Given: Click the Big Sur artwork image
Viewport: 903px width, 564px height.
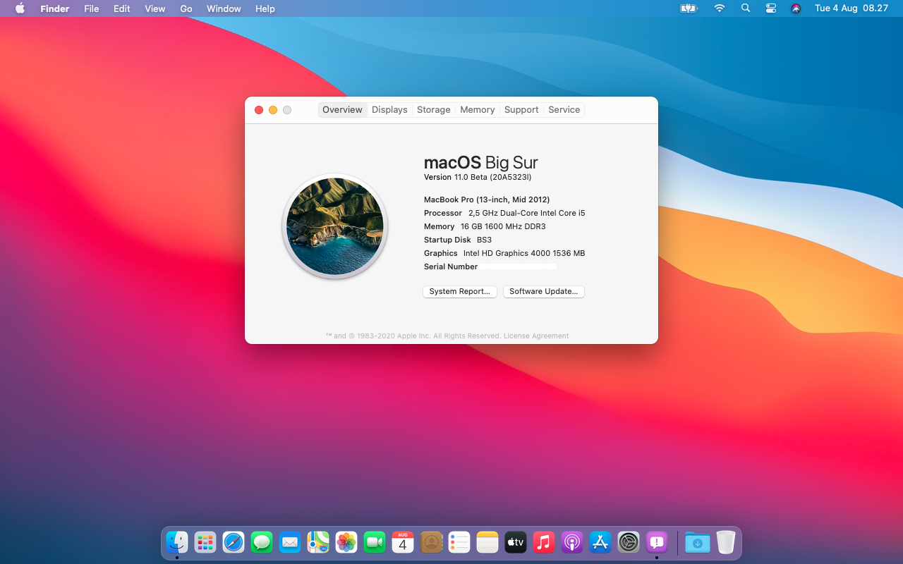Looking at the screenshot, I should tap(335, 226).
